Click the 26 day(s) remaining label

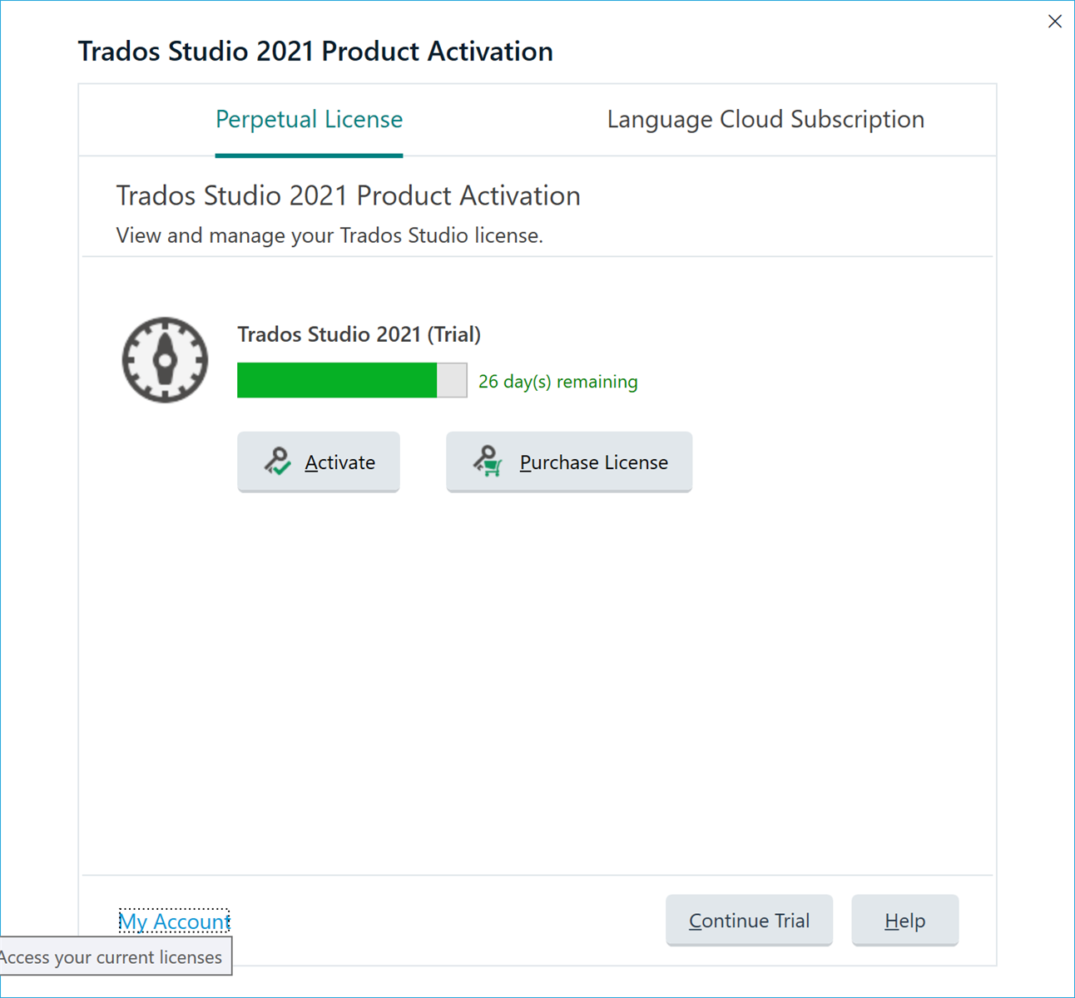point(557,381)
